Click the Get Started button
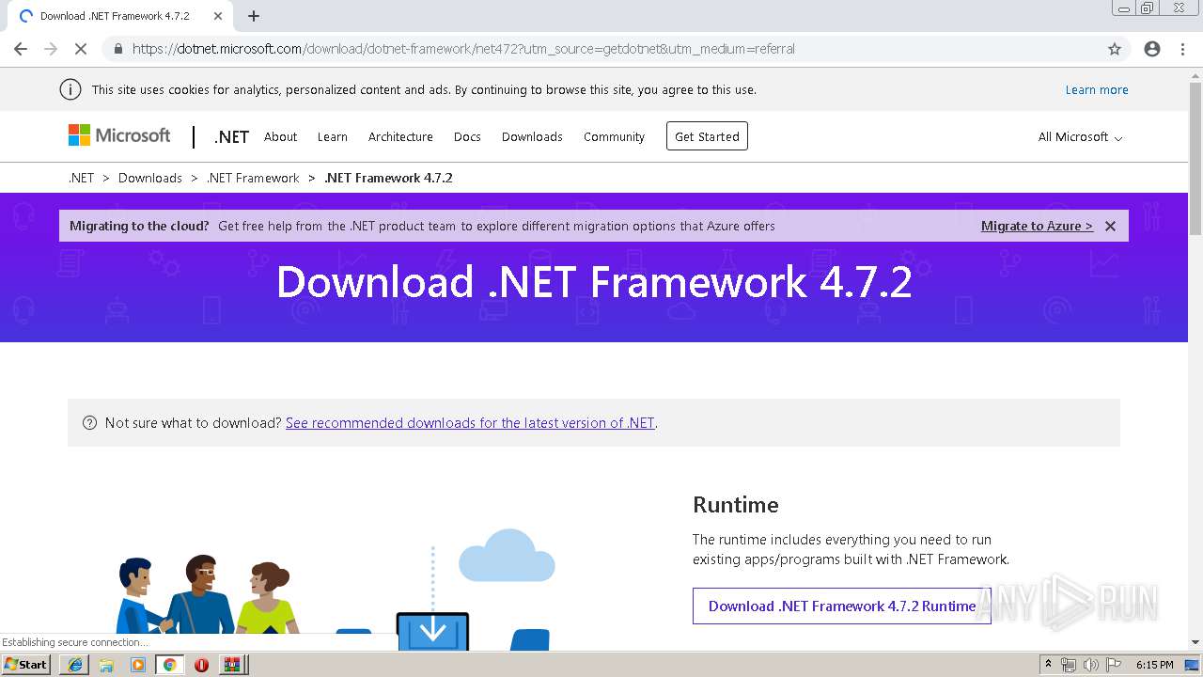 (707, 136)
